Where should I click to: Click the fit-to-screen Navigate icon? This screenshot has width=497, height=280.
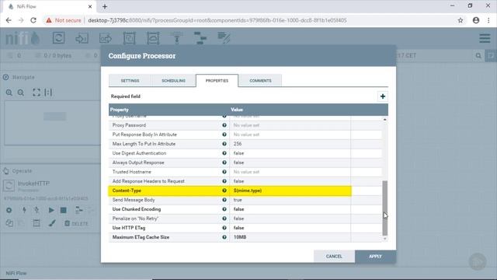pyautogui.click(x=36, y=93)
